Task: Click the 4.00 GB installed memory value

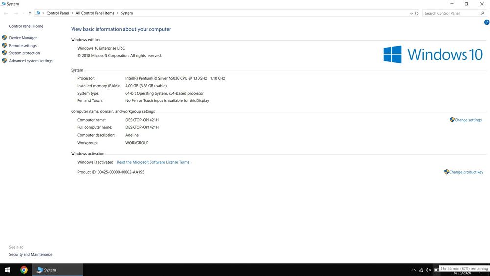Action: click(x=146, y=86)
